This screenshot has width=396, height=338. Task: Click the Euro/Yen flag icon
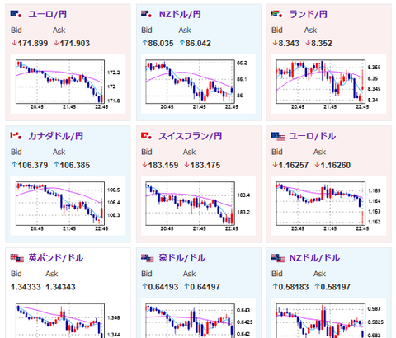(16, 14)
